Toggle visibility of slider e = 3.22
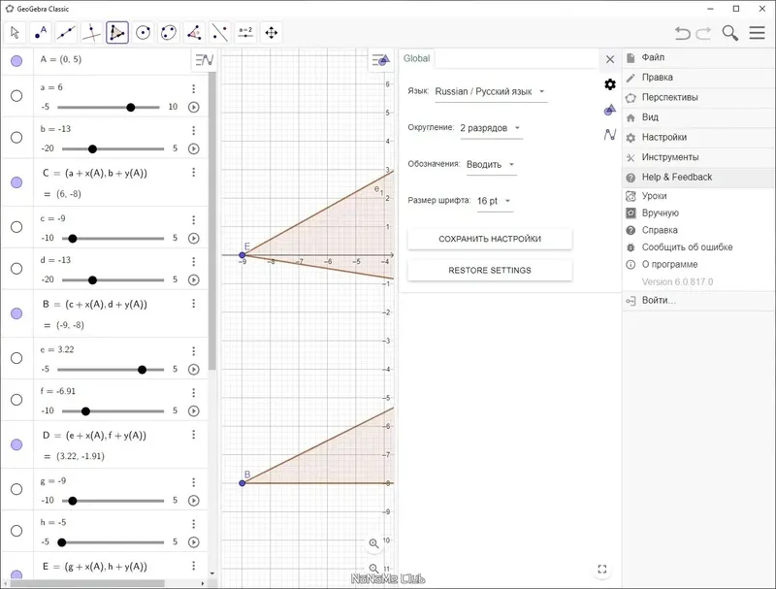776x589 pixels. coord(16,358)
